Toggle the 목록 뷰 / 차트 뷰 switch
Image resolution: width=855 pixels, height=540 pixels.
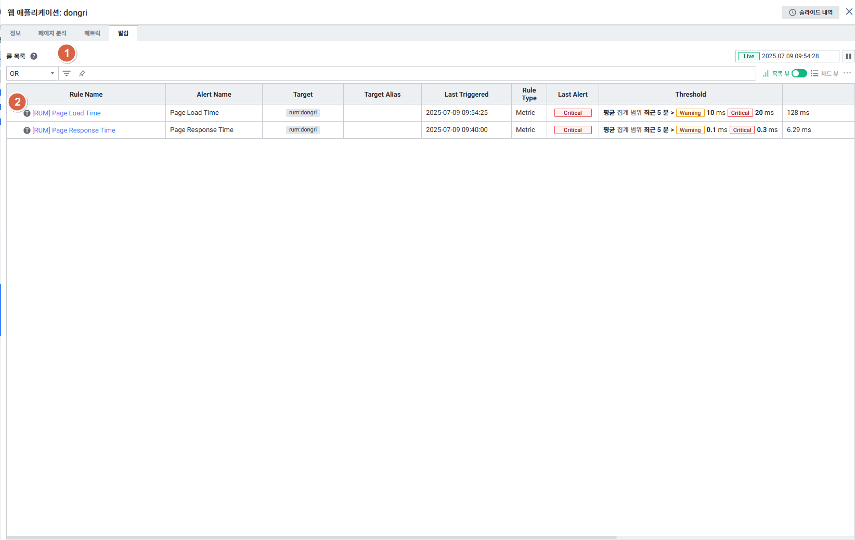point(799,73)
